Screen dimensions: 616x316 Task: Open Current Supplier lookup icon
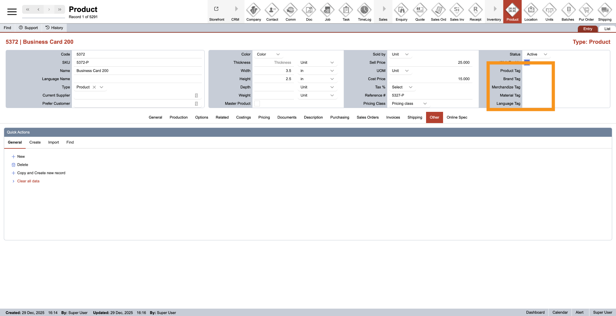point(196,96)
